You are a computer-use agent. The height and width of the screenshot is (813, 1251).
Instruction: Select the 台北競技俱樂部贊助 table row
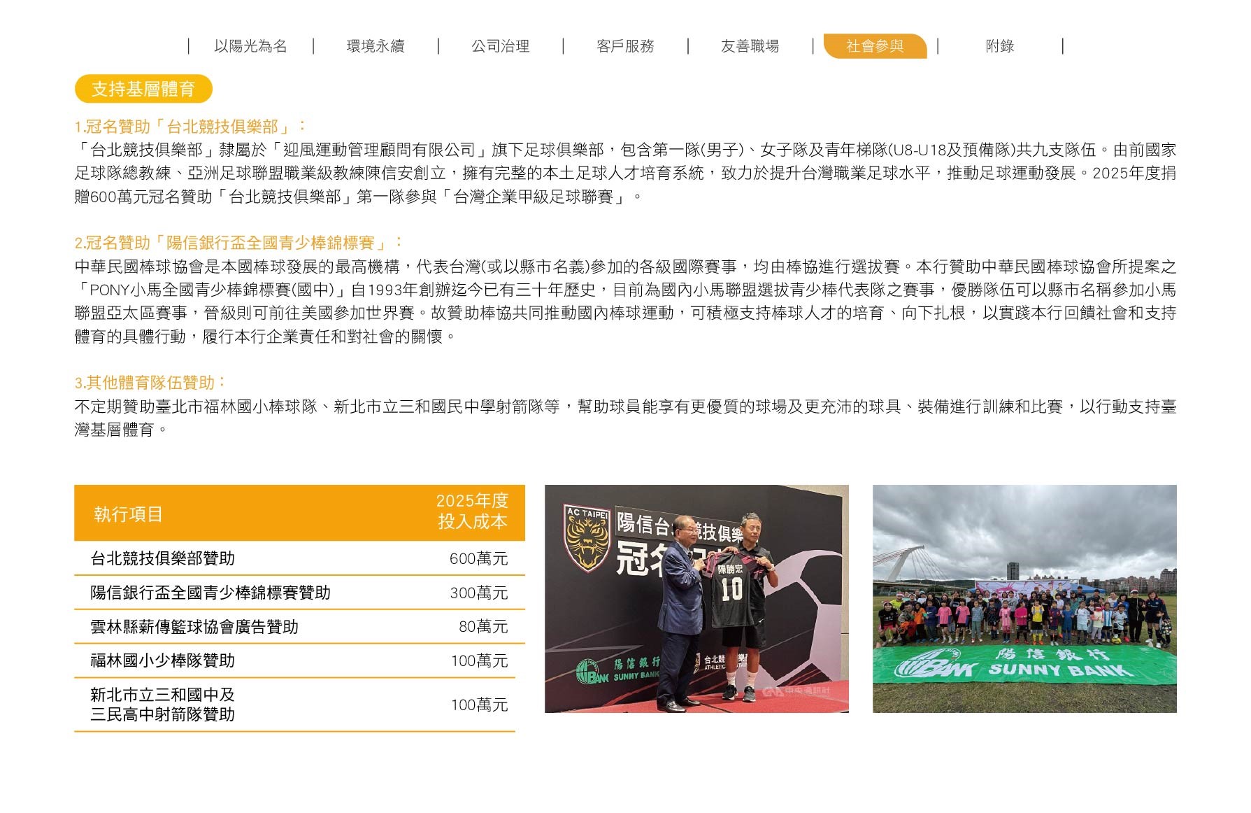point(299,558)
